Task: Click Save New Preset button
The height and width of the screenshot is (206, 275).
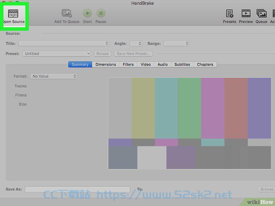Action: point(133,54)
